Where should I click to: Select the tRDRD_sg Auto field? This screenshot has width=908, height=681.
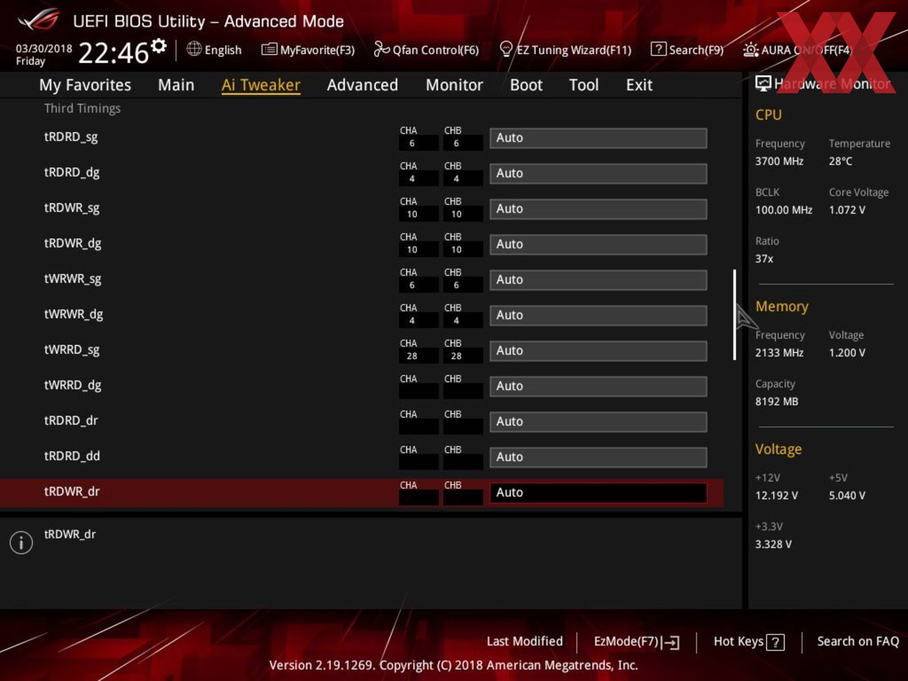(x=598, y=138)
